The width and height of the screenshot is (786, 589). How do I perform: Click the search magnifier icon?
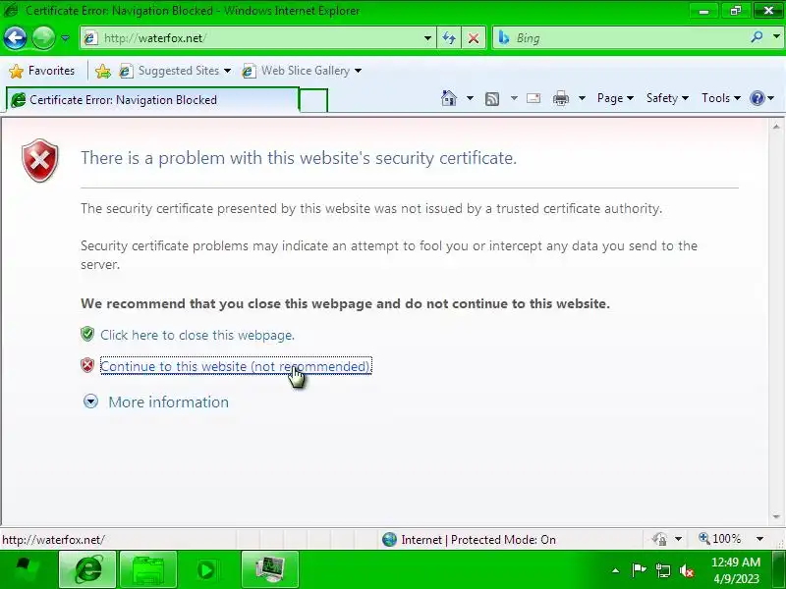[757, 37]
